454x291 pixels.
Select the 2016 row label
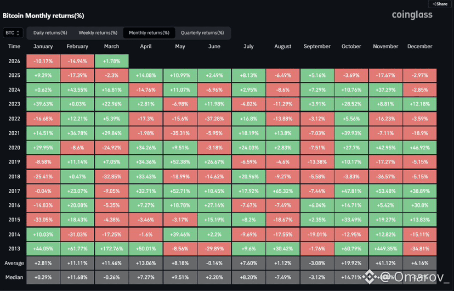pos(14,205)
